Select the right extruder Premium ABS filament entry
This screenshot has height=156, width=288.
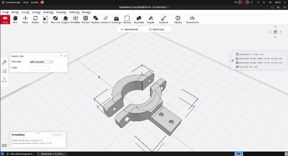259,63
